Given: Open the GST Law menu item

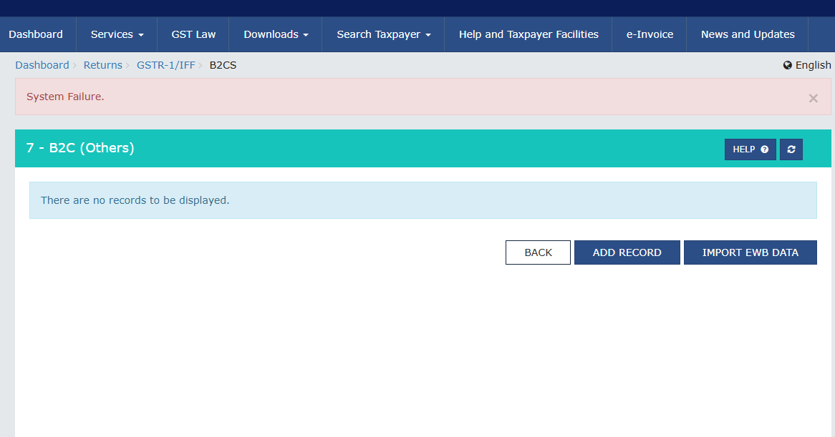Looking at the screenshot, I should click(193, 34).
